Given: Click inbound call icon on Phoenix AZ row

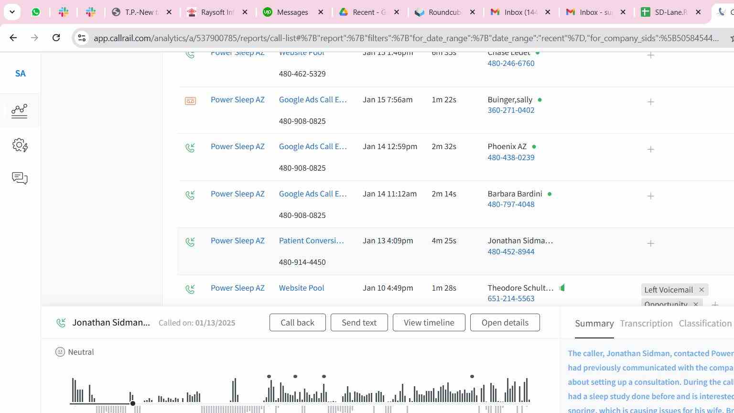Looking at the screenshot, I should (190, 148).
